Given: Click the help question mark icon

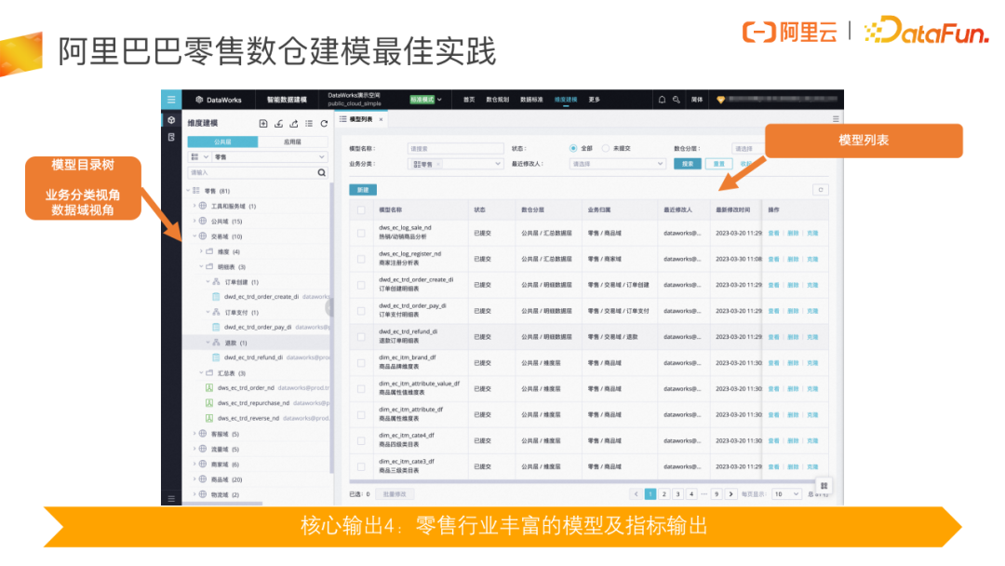Looking at the screenshot, I should click(x=677, y=99).
